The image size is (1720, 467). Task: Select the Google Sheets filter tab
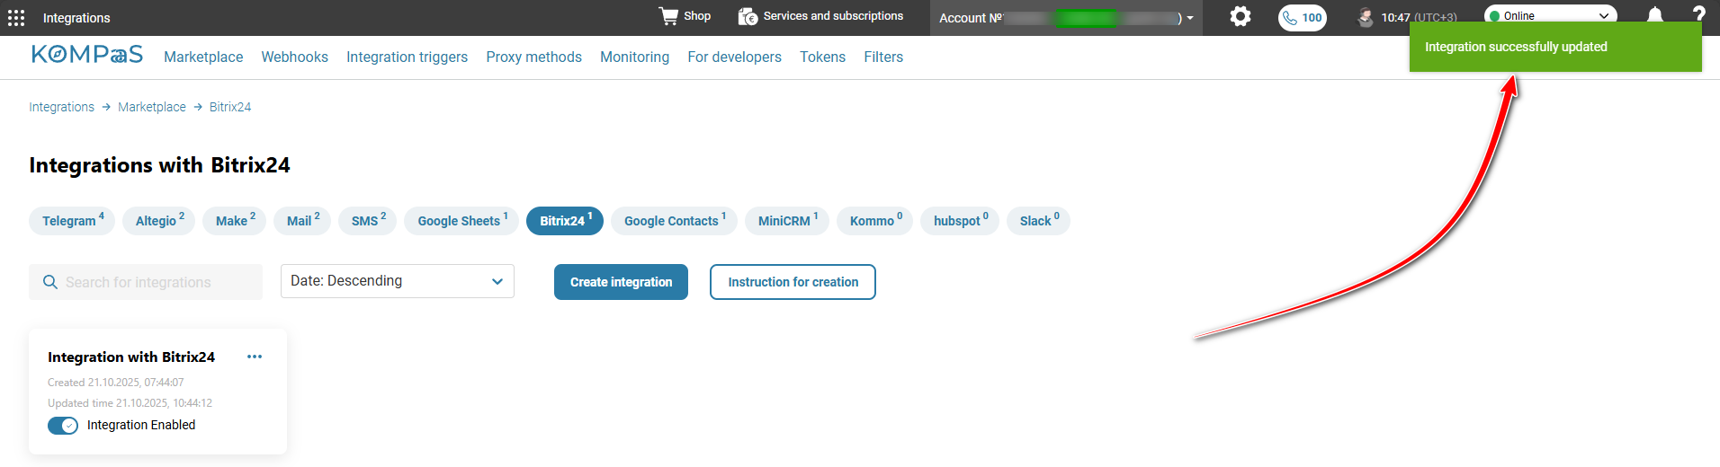(461, 221)
